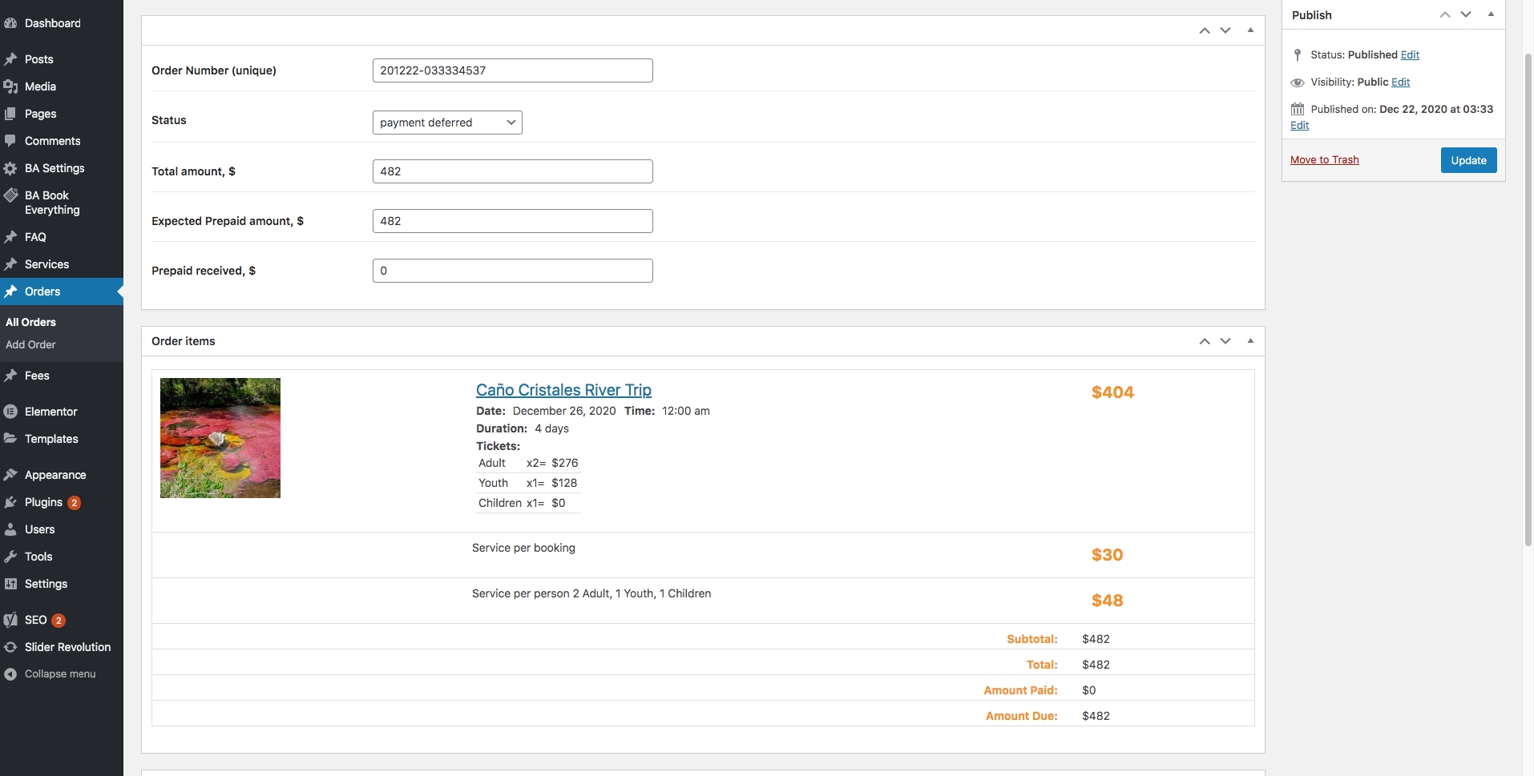This screenshot has width=1534, height=776.
Task: Click the Prepaid received input field
Action: [512, 271]
